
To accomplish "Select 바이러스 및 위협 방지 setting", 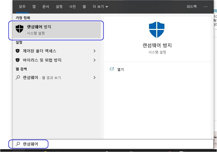I will pyautogui.click(x=57, y=60).
